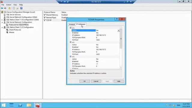
Task: Click the blue Help toolbar icon
Action: [21, 8]
